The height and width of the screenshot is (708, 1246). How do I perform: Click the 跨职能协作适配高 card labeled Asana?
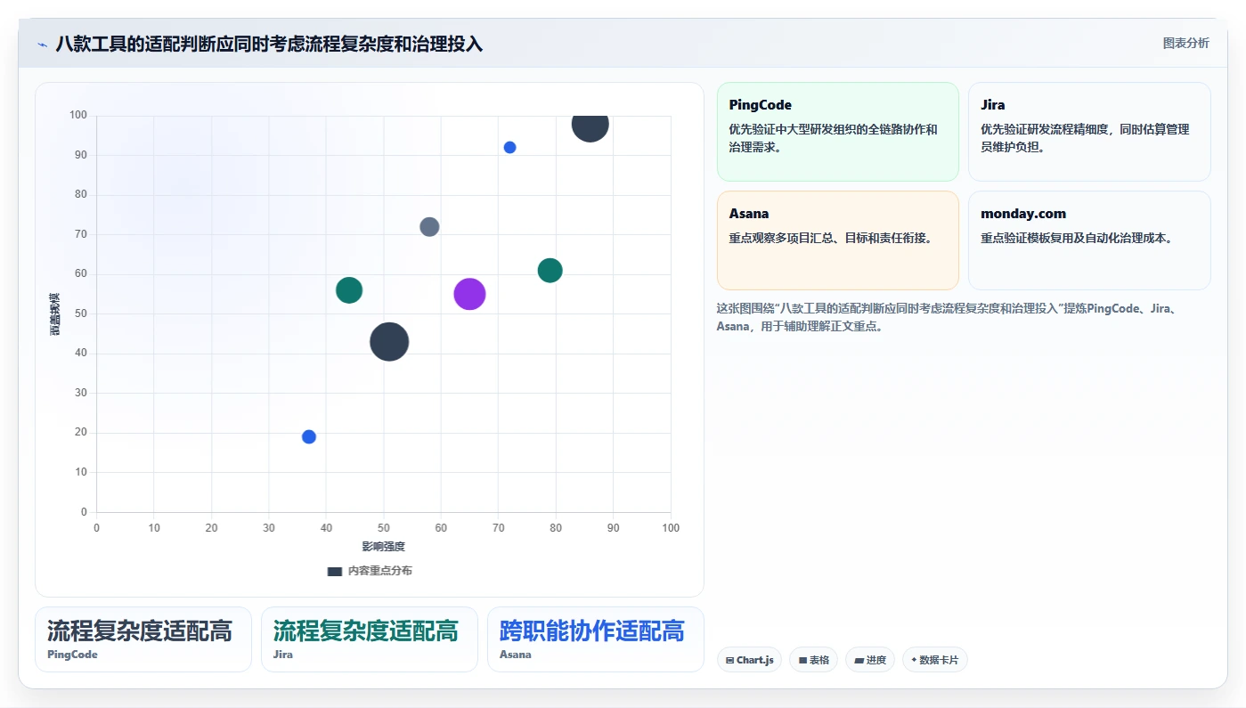(x=596, y=639)
